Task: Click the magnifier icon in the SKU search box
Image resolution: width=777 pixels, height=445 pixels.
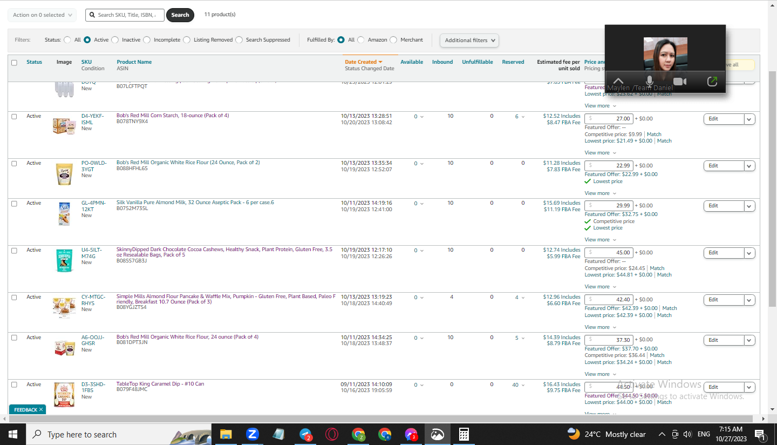Action: coord(92,15)
